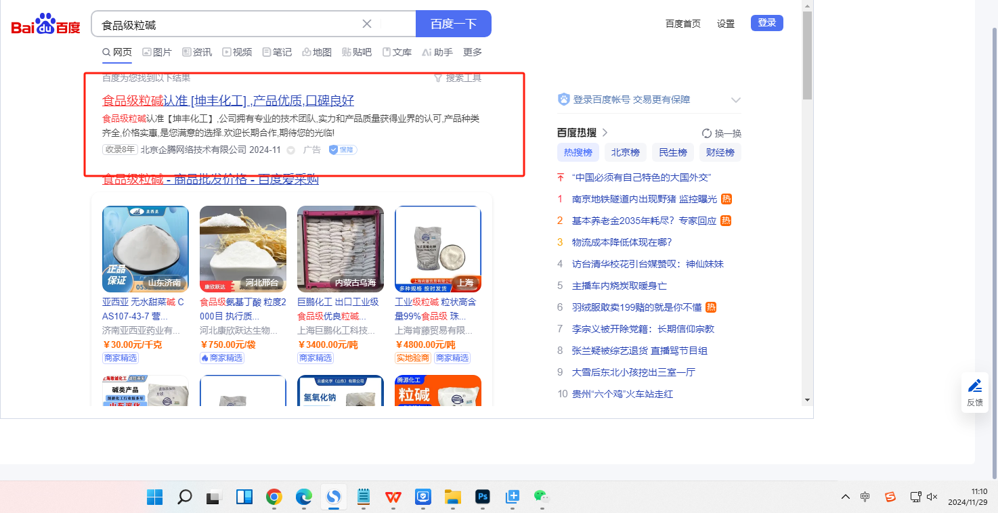Open the 山东济南 product thumbnail
Screen dimensions: 998x513
point(146,249)
